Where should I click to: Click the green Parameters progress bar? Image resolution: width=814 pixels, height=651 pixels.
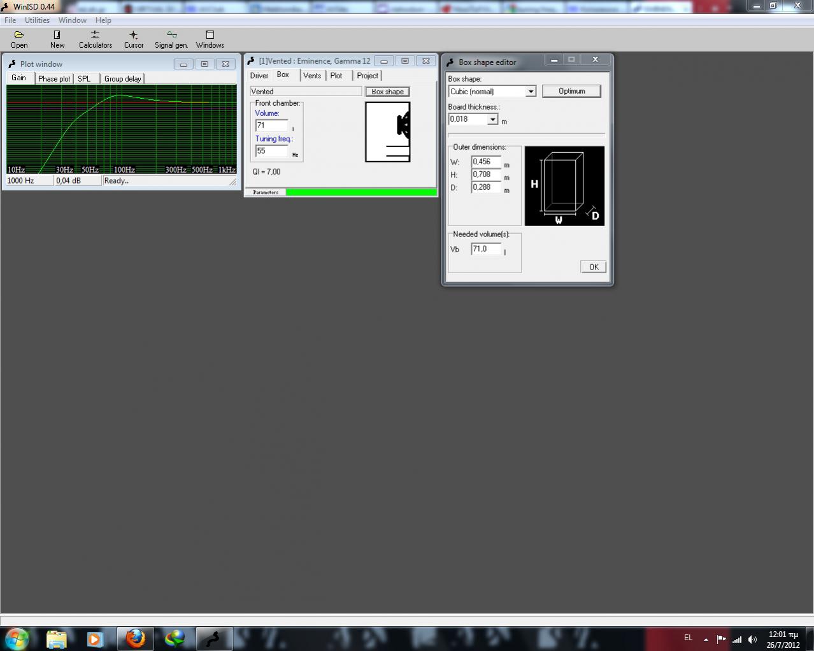(x=361, y=192)
